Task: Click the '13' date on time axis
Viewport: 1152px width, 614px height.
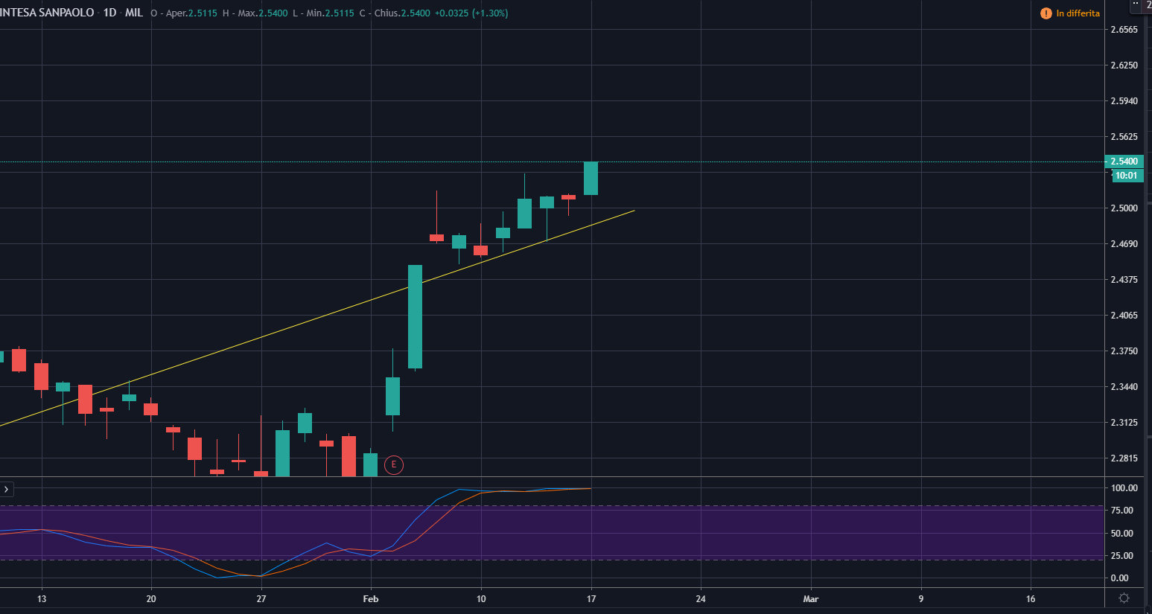Action: point(42,599)
